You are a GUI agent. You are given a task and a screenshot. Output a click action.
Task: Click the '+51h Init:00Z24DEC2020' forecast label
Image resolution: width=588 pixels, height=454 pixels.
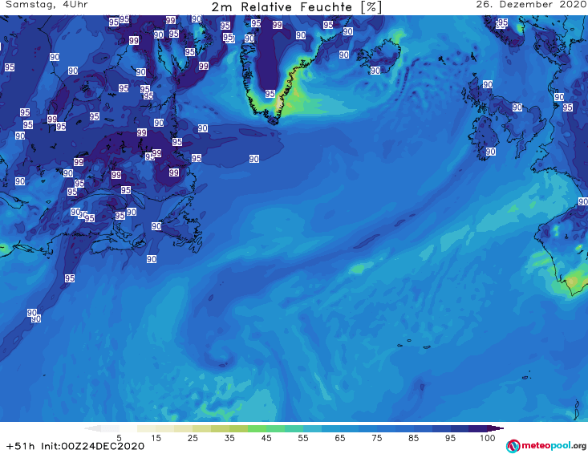(x=75, y=446)
